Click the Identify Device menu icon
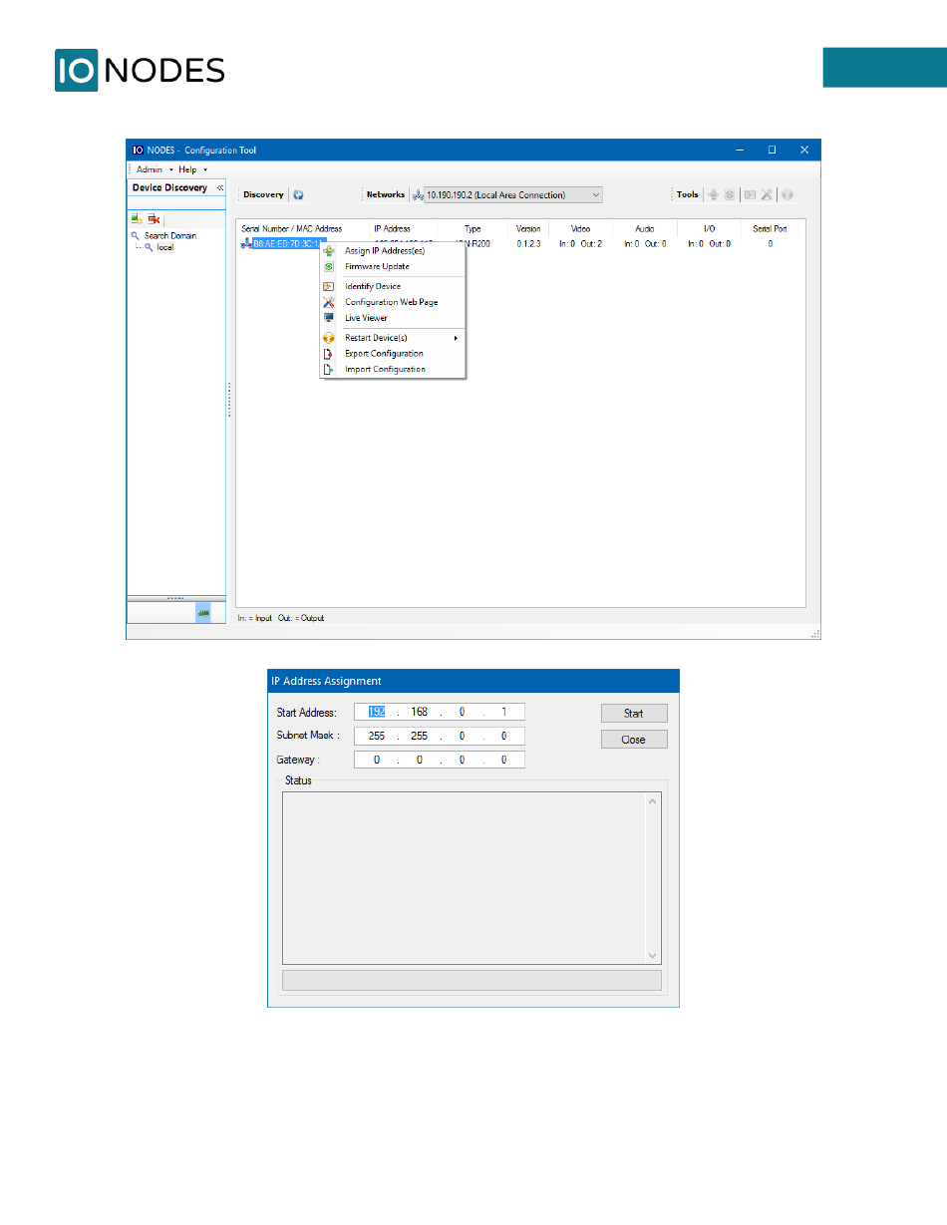This screenshot has width=947, height=1225. pyautogui.click(x=329, y=286)
